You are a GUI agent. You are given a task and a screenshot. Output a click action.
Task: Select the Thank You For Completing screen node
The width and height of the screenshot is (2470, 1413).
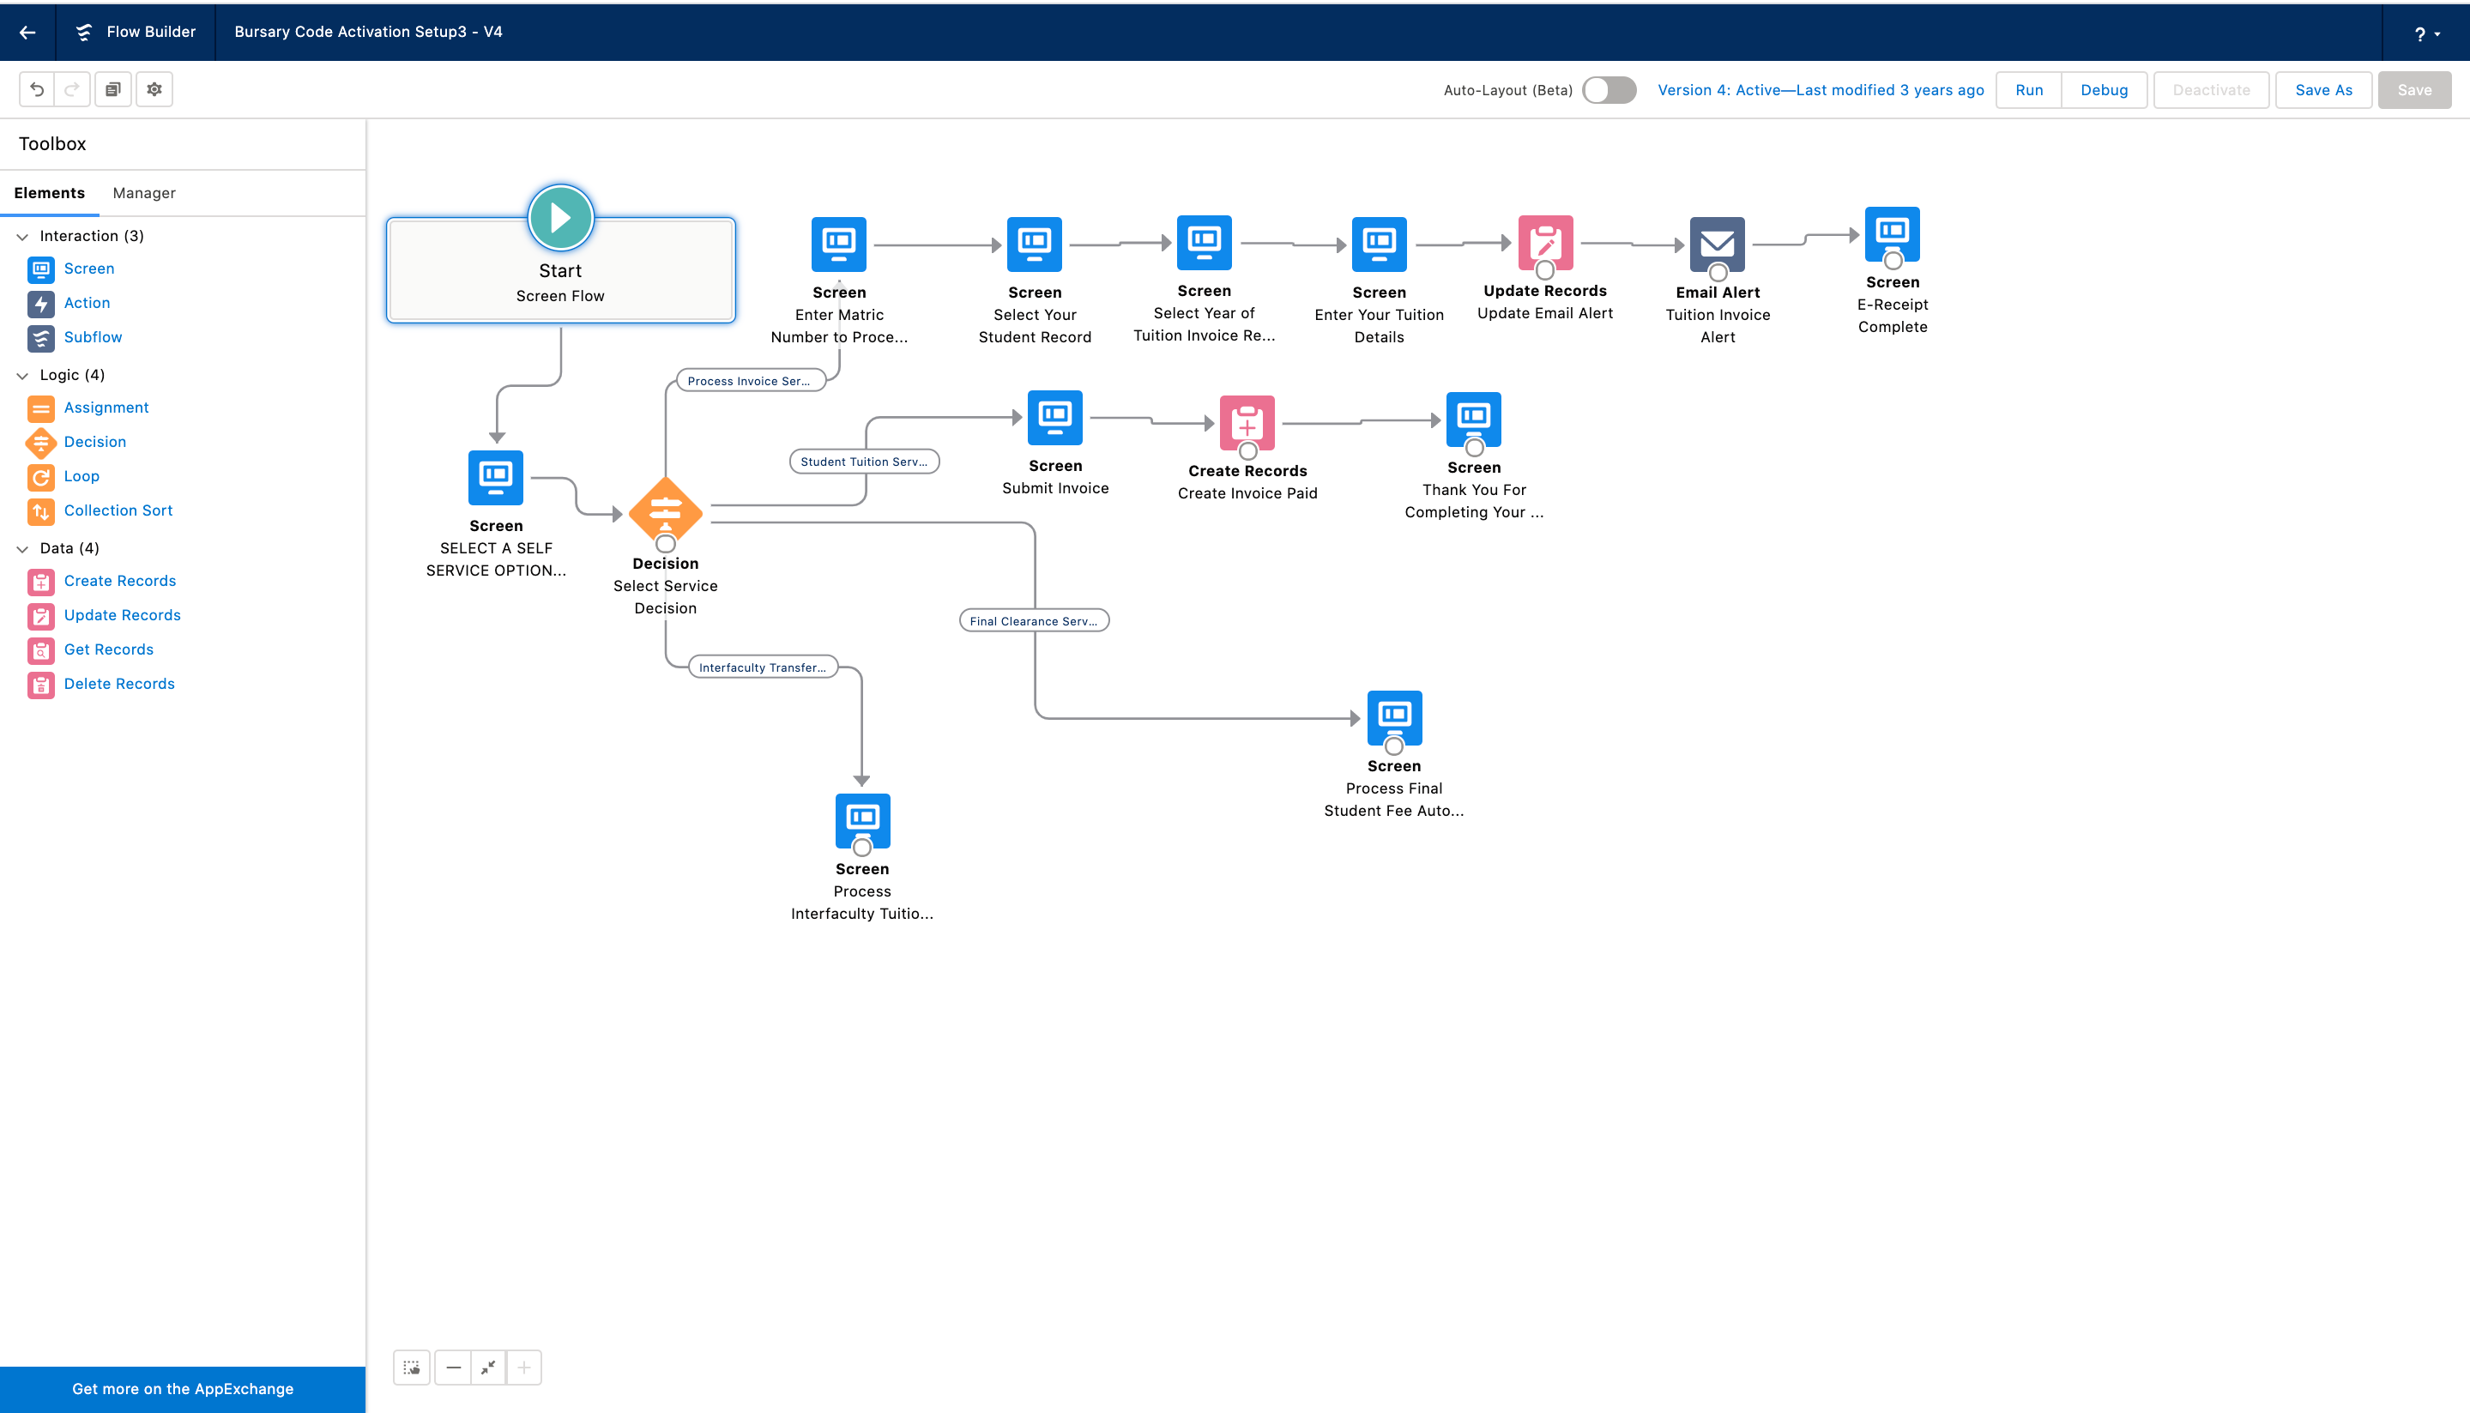[1474, 420]
